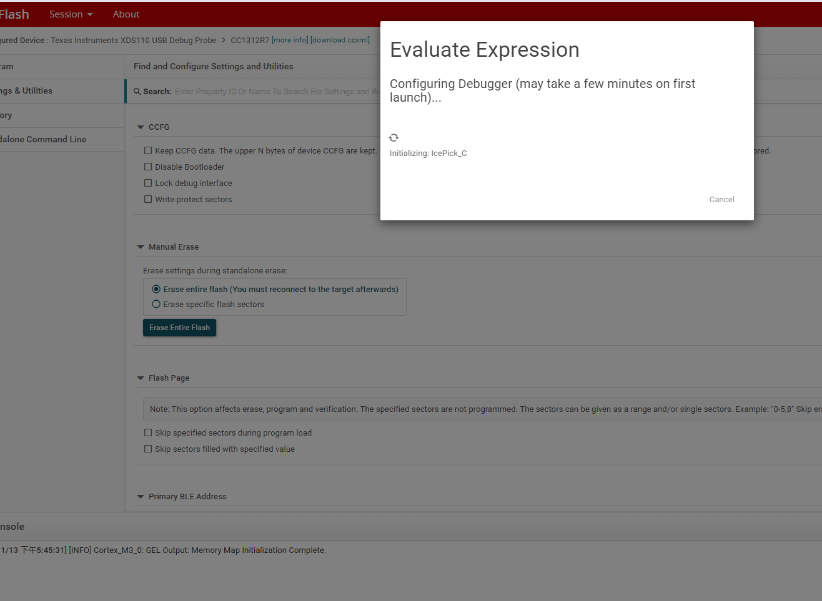Screen dimensions: 822x601
Task: Click the search magnifier icon
Action: (137, 92)
